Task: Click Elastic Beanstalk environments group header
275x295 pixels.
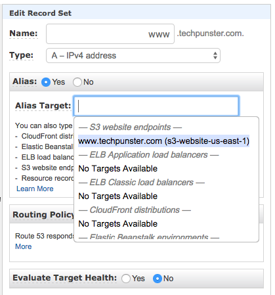Action: tap(149, 237)
